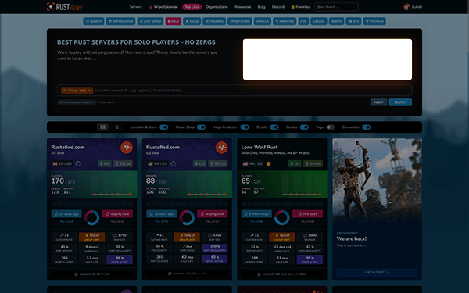Select the Casual category pill
The height and width of the screenshot is (293, 469).
click(x=319, y=21)
